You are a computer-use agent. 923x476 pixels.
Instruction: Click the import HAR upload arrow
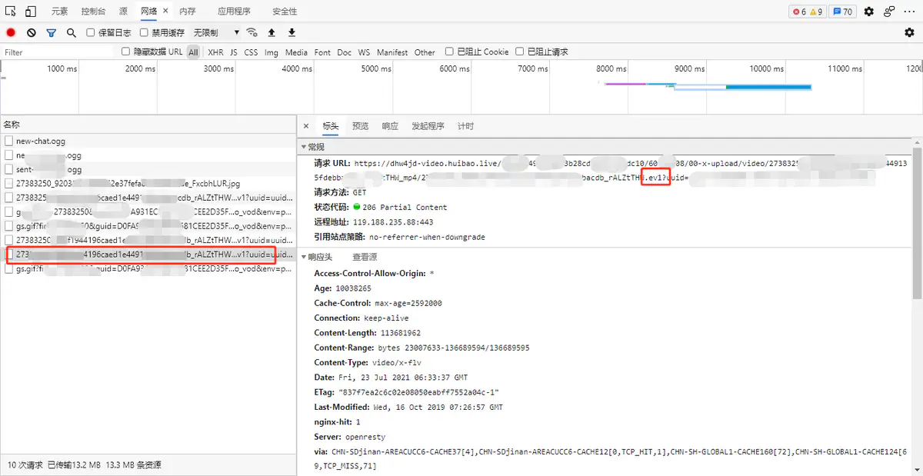[x=272, y=33]
